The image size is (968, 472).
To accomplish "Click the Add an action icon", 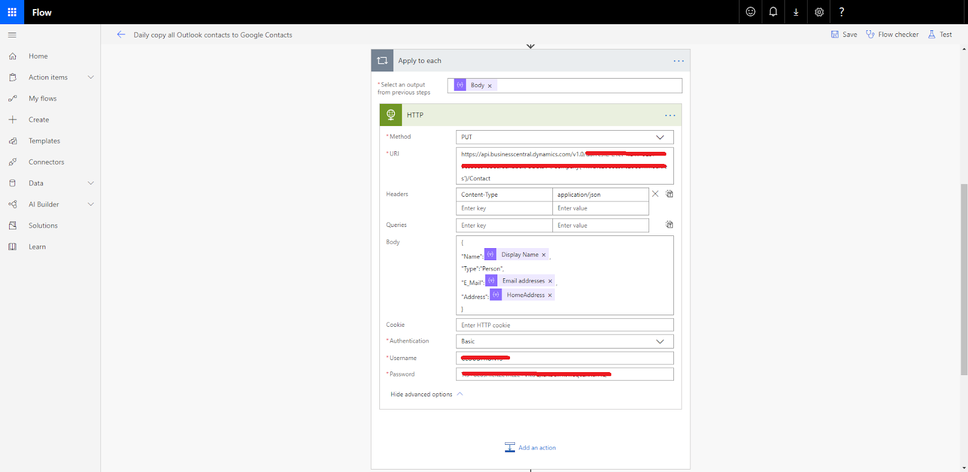I will pos(510,447).
